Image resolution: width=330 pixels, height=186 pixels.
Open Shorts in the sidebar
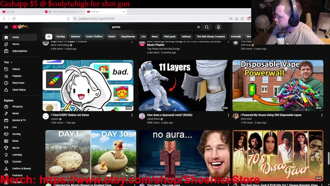click(20, 44)
